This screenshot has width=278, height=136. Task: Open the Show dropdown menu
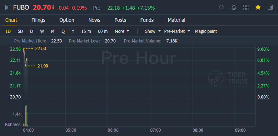click(x=153, y=31)
